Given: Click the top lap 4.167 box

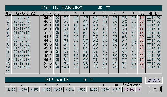Looking at the screenshot, I should click(10, 89).
